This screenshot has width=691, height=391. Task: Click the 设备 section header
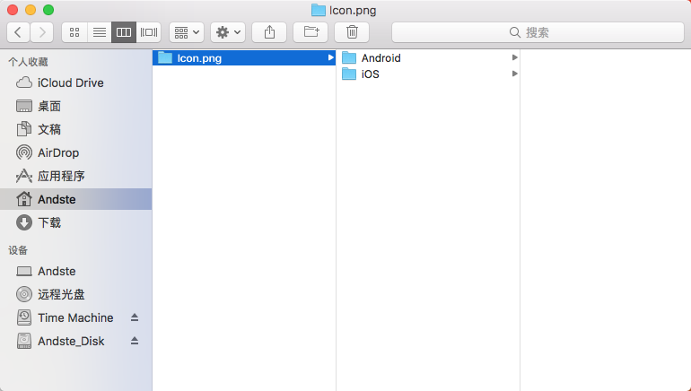18,250
